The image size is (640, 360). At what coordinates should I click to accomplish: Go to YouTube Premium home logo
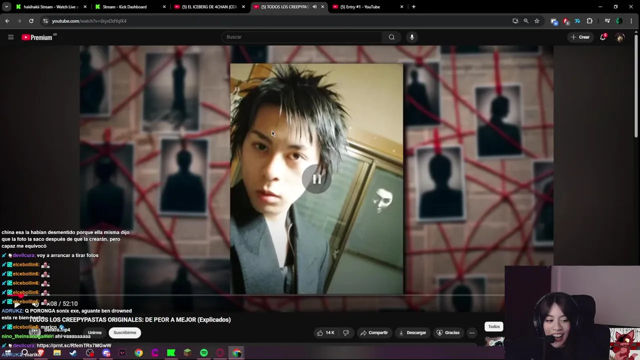(x=37, y=37)
